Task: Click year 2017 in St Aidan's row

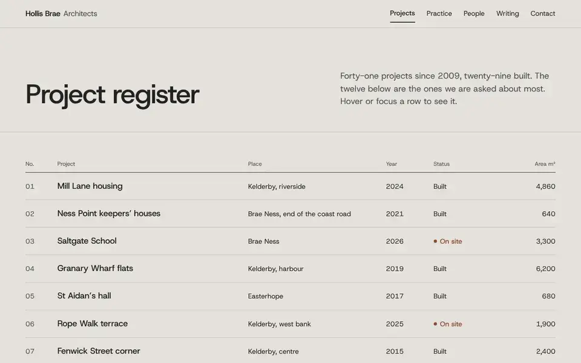Action: pyautogui.click(x=395, y=296)
